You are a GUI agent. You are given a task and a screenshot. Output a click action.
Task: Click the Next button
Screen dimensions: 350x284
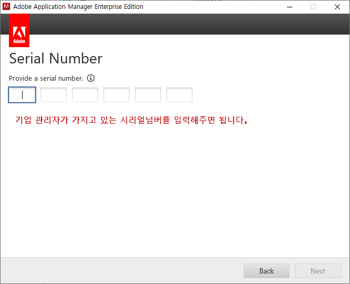(318, 271)
